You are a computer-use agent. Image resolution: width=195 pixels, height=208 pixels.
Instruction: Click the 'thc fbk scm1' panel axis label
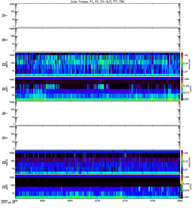click(x=5, y=187)
